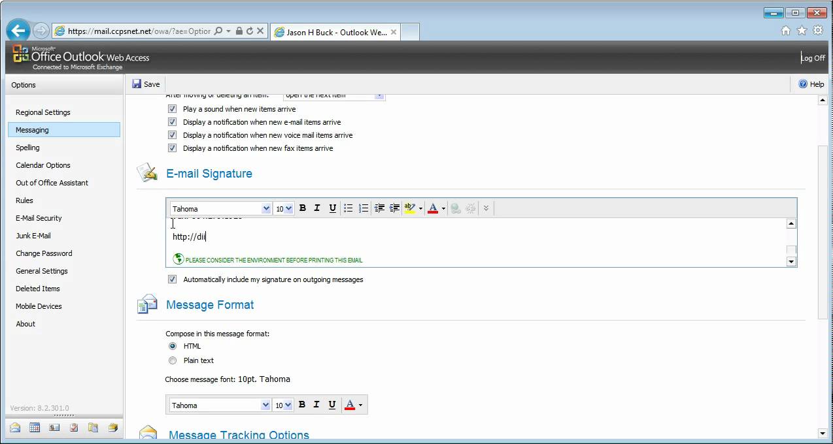Apply underline in the signature editor toolbar
Screen dimensions: 833x444
coord(332,208)
